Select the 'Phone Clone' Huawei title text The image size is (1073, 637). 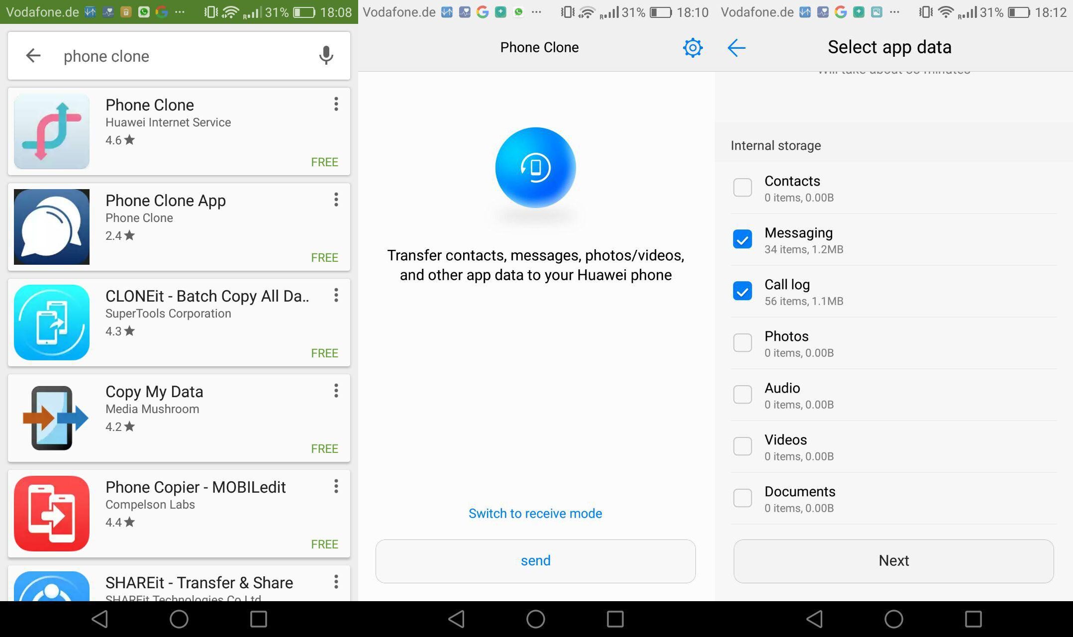pyautogui.click(x=150, y=105)
